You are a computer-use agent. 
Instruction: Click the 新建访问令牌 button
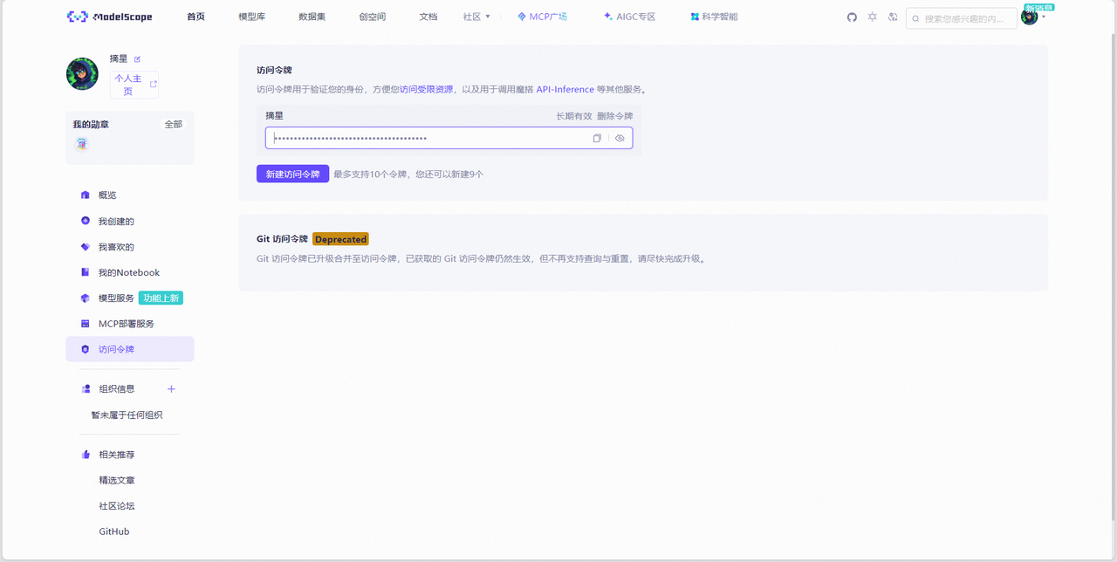(292, 174)
